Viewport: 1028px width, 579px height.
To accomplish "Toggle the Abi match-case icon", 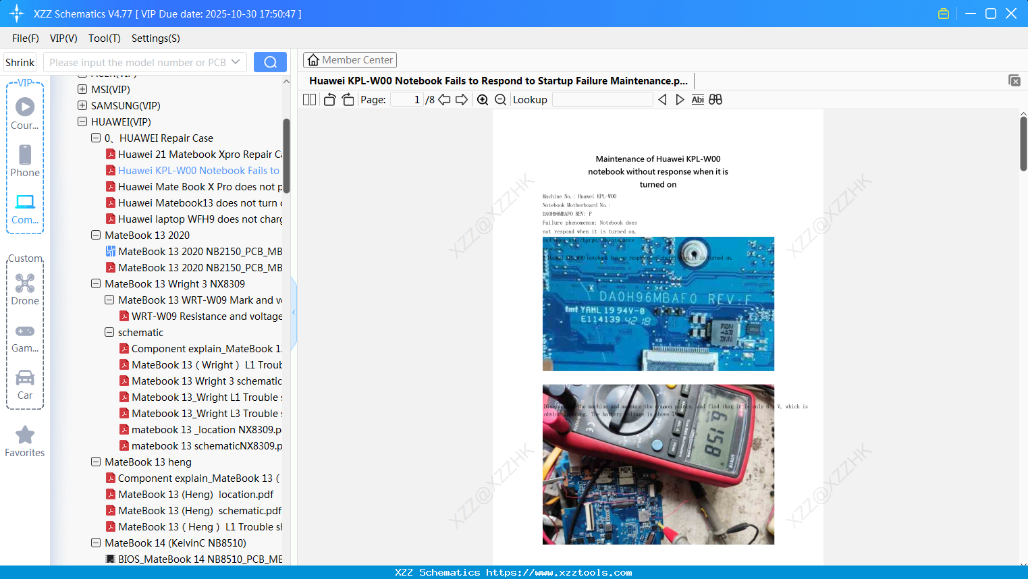I will pyautogui.click(x=698, y=100).
